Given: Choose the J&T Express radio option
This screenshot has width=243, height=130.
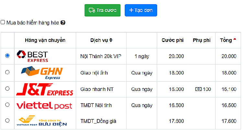Looking at the screenshot, I should pyautogui.click(x=7, y=89).
